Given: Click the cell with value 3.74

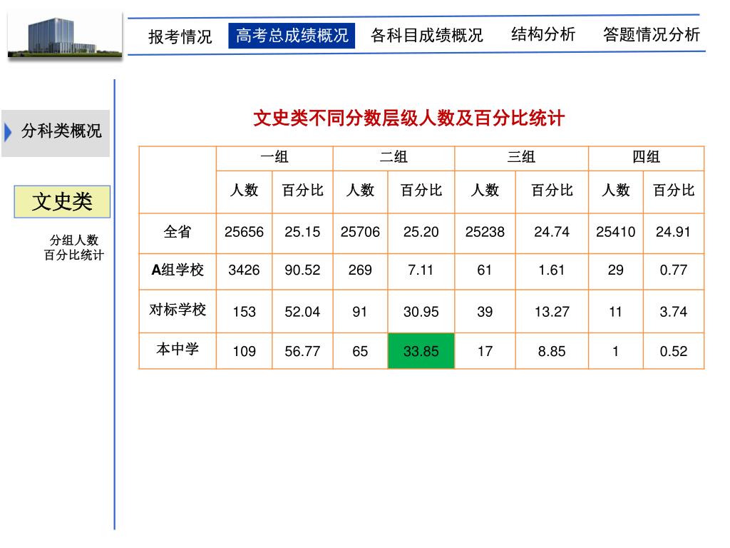Looking at the screenshot, I should pyautogui.click(x=673, y=311).
